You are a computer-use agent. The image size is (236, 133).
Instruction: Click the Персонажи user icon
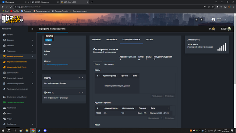(4, 51)
